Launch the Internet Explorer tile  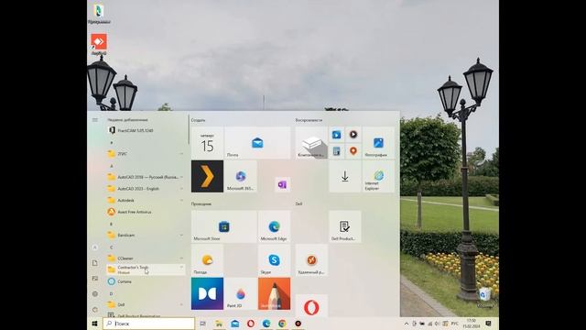[378, 176]
